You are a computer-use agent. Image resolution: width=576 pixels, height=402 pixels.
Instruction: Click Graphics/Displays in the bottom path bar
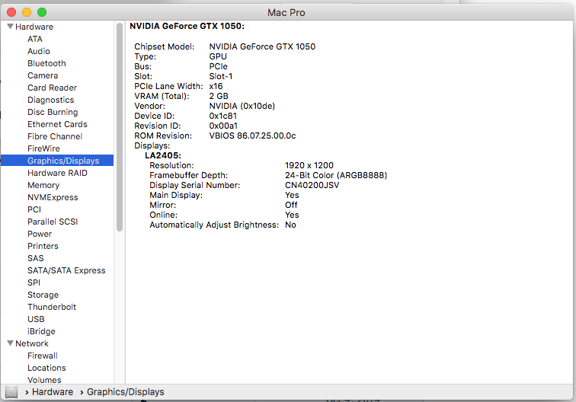pos(125,392)
